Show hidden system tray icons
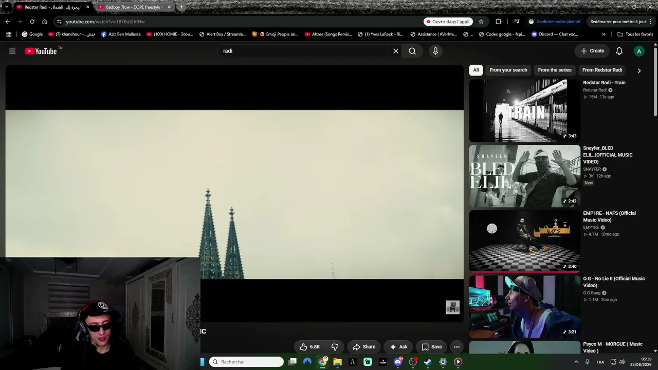This screenshot has height=370, width=658. [x=576, y=362]
